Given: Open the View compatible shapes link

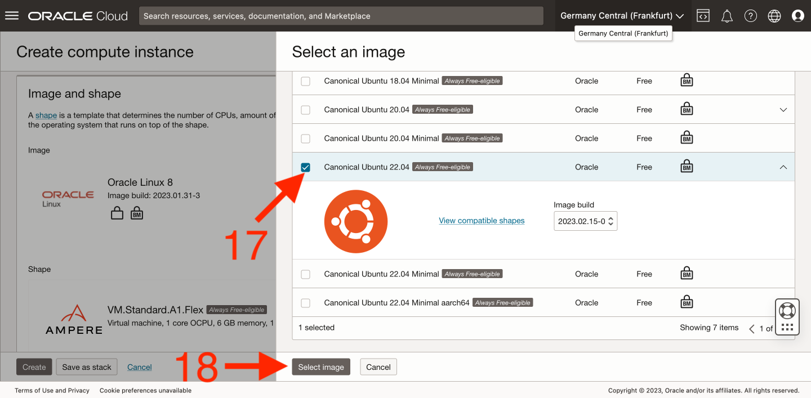Looking at the screenshot, I should tap(482, 221).
